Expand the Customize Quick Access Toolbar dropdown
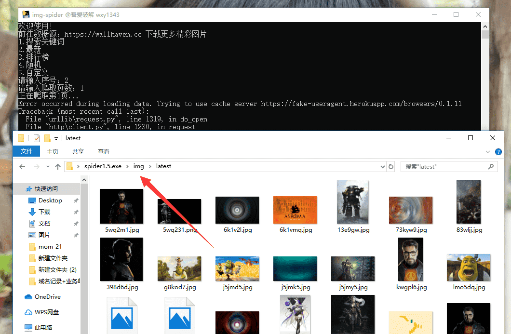 (x=56, y=139)
